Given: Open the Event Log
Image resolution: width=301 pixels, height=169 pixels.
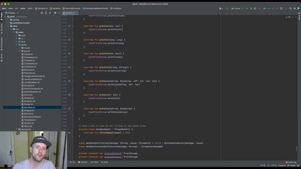Looking at the screenshot, I should (x=291, y=162).
